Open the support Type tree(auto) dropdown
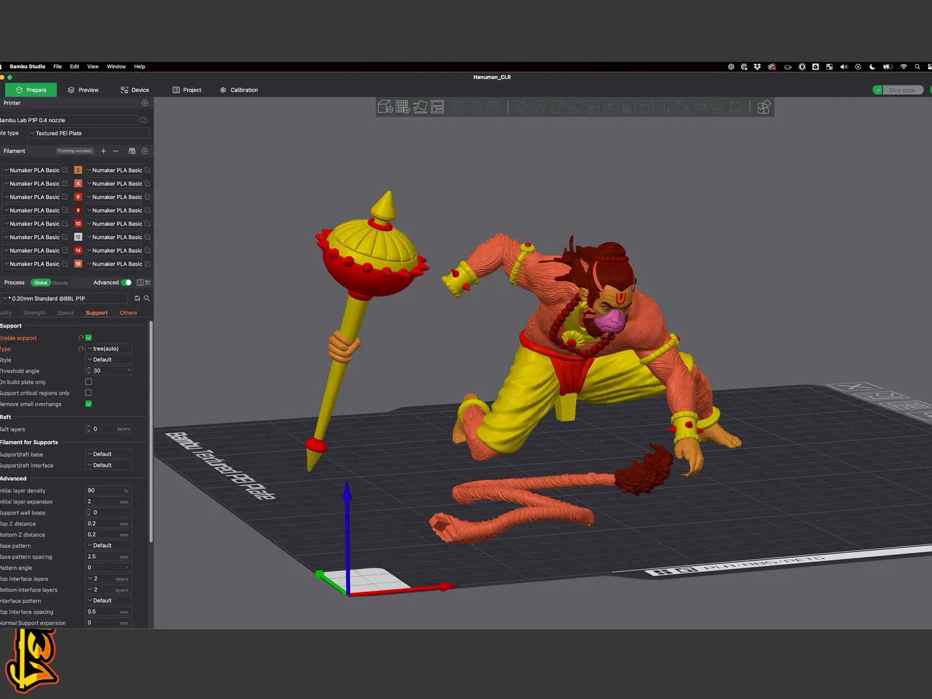Image resolution: width=932 pixels, height=699 pixels. coord(108,348)
